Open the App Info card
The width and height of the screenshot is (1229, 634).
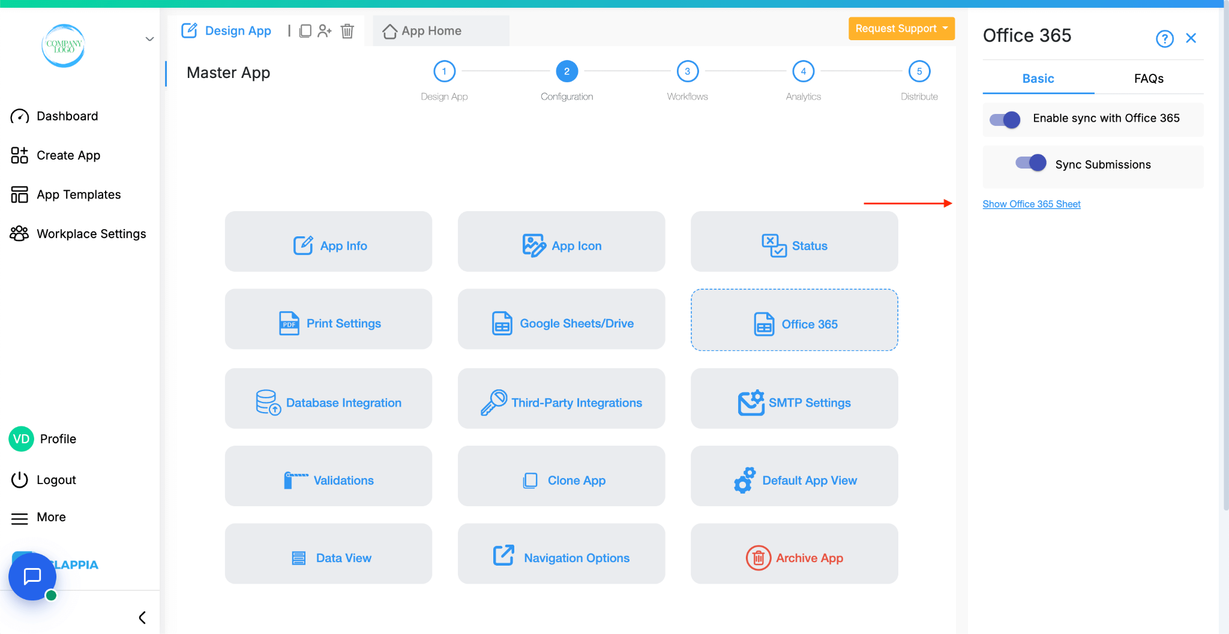tap(328, 241)
